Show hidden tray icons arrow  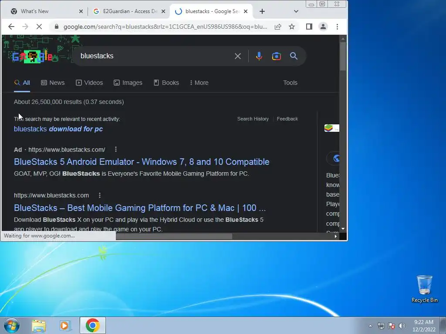click(370, 326)
